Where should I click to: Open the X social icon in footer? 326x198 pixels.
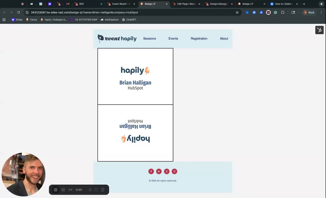pyautogui.click(x=167, y=171)
